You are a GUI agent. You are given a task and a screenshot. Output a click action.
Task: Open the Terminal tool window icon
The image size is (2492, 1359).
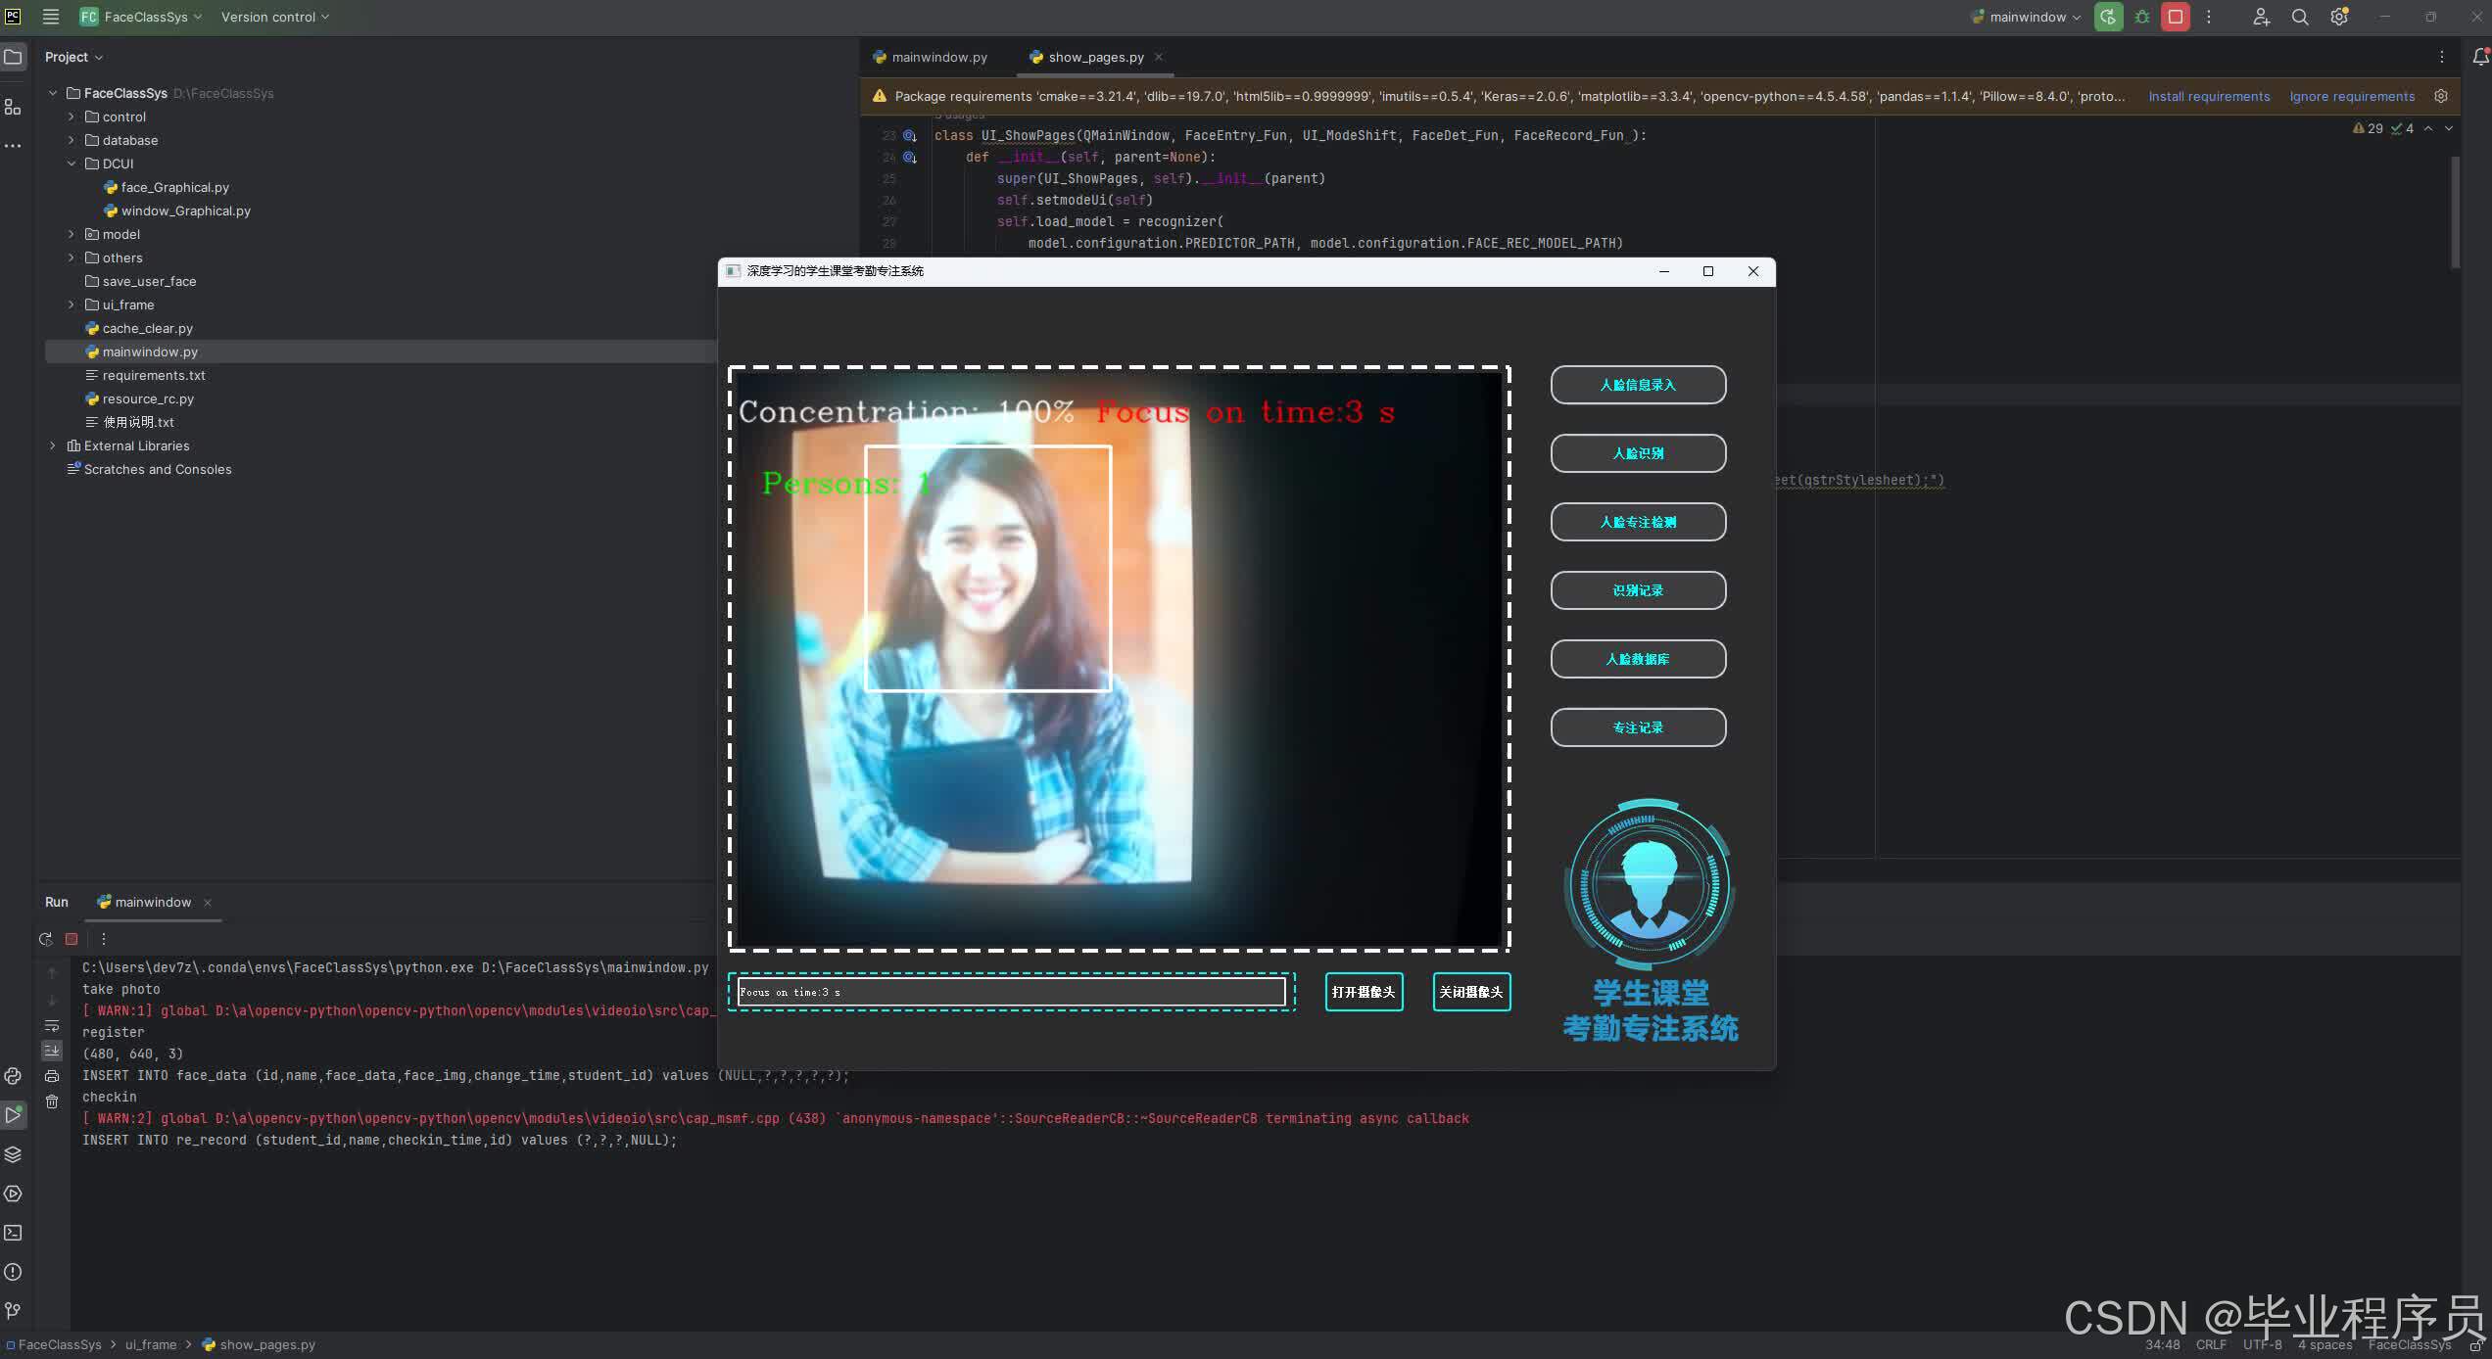(13, 1233)
